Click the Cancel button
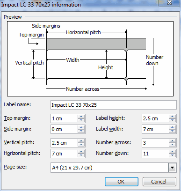Screen dimensions: 181x191 [x=159, y=182]
